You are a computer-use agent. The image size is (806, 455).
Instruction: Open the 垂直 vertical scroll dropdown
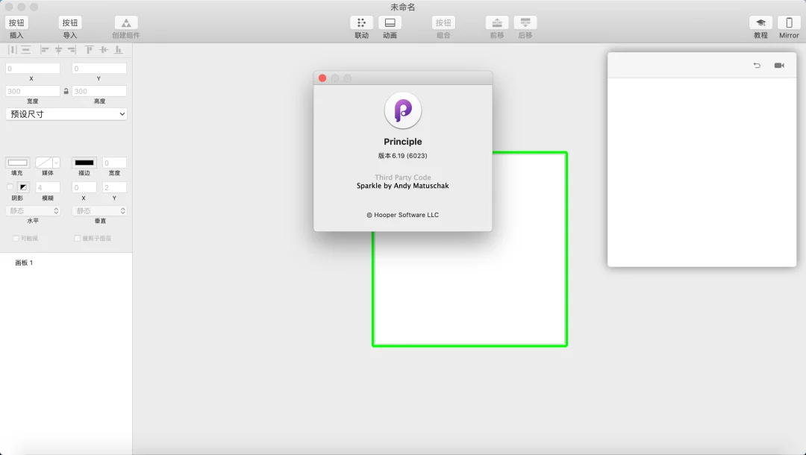99,211
